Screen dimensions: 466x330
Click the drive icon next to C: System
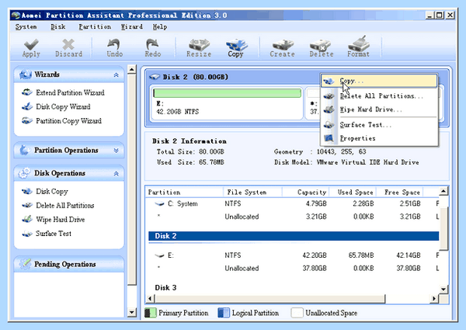coord(159,203)
